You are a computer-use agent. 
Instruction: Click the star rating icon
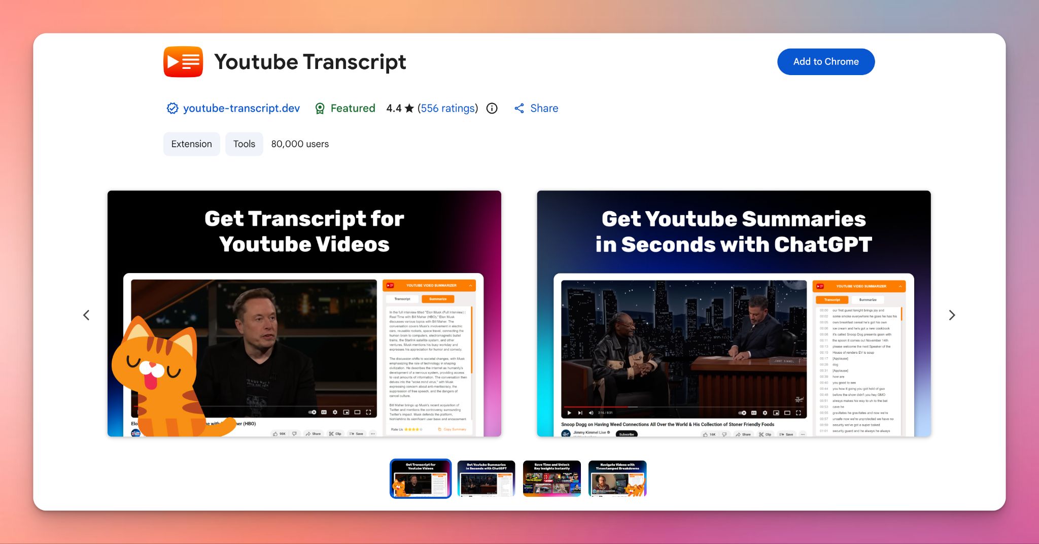[409, 108]
